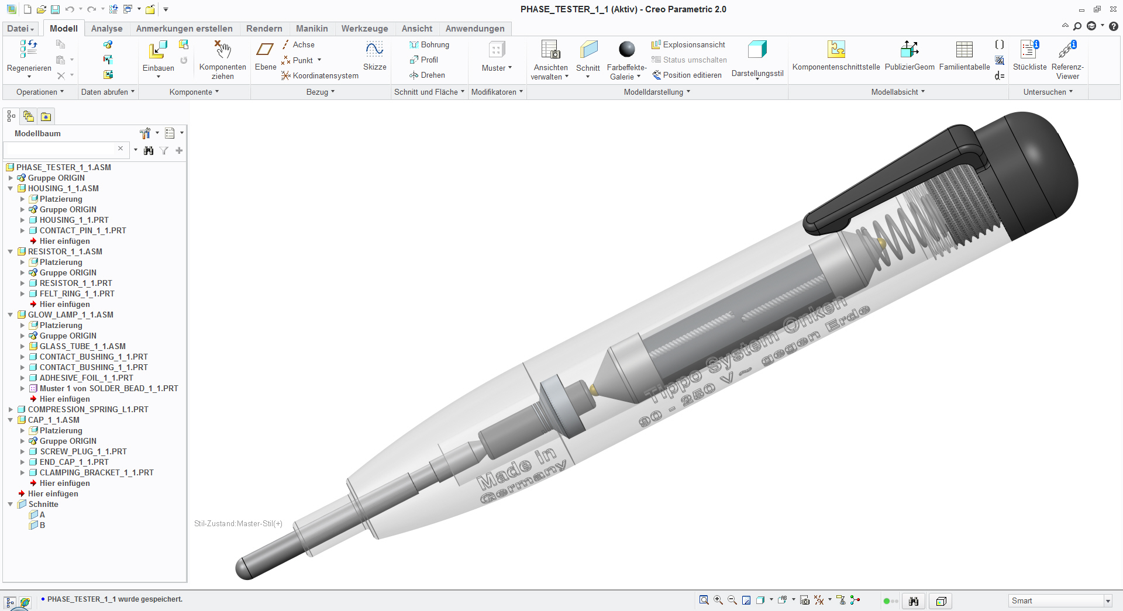Open the Schnitt und Fläche group menu
Viewport: 1123px width, 611px height.
429,92
